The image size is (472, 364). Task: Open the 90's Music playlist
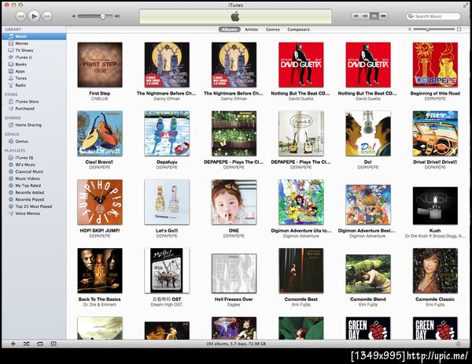coord(34,165)
